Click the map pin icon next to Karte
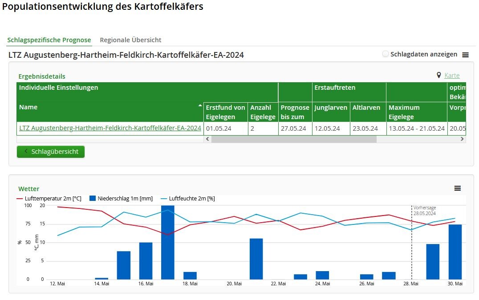Viewport: 479px width, 300px height. pos(439,76)
